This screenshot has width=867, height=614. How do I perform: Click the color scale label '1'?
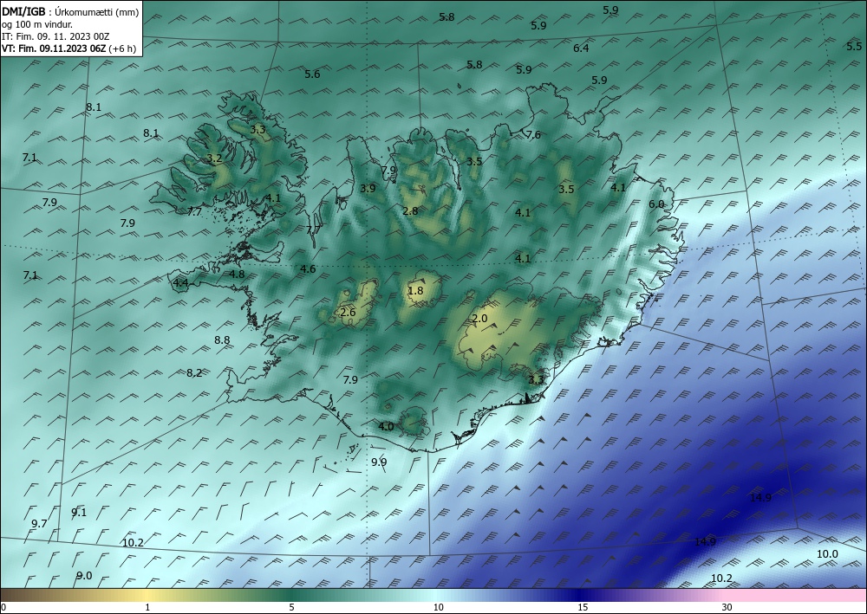[x=147, y=607]
